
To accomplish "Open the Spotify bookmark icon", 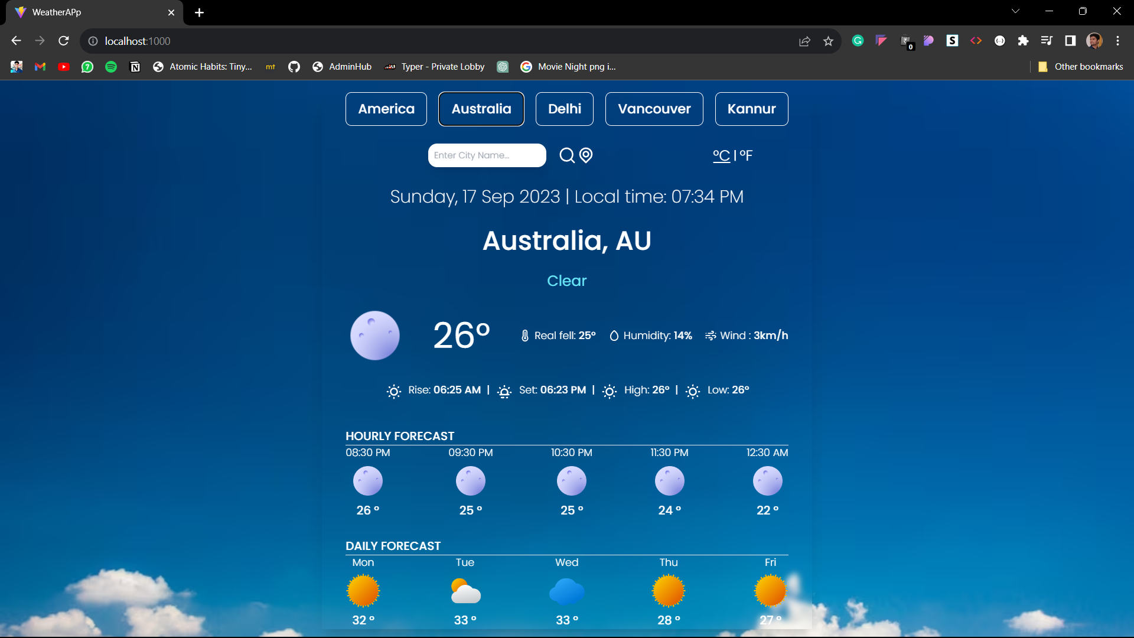I will [x=111, y=67].
